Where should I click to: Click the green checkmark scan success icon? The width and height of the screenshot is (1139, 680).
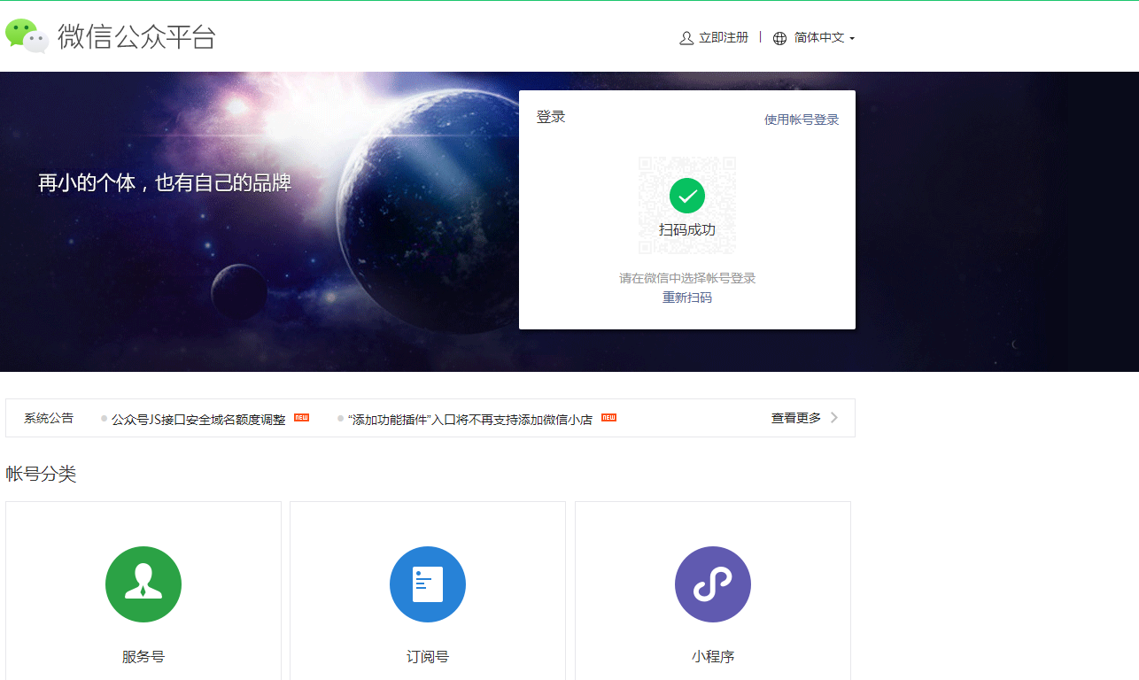(x=687, y=196)
